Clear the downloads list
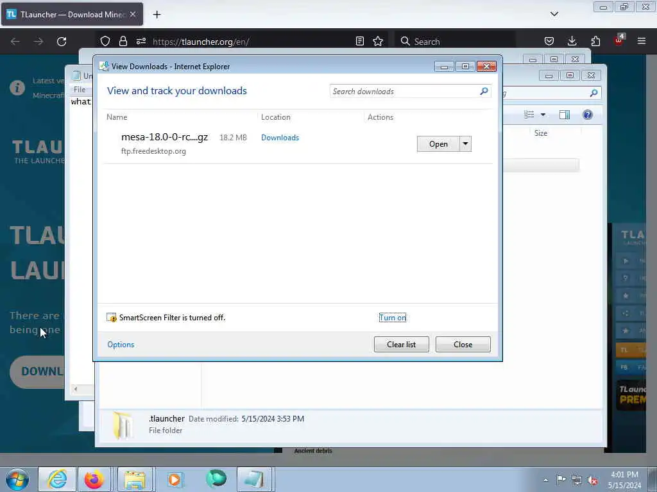This screenshot has height=492, width=657. click(402, 344)
